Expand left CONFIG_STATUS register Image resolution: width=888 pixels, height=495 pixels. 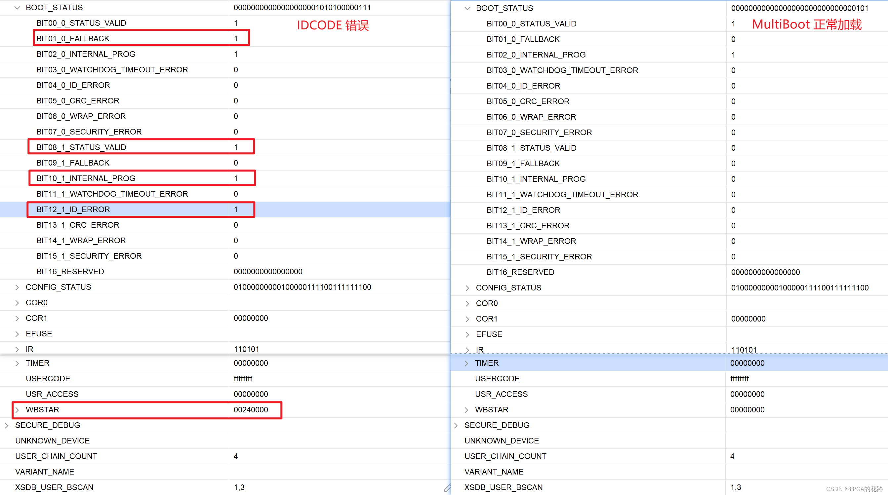[17, 287]
